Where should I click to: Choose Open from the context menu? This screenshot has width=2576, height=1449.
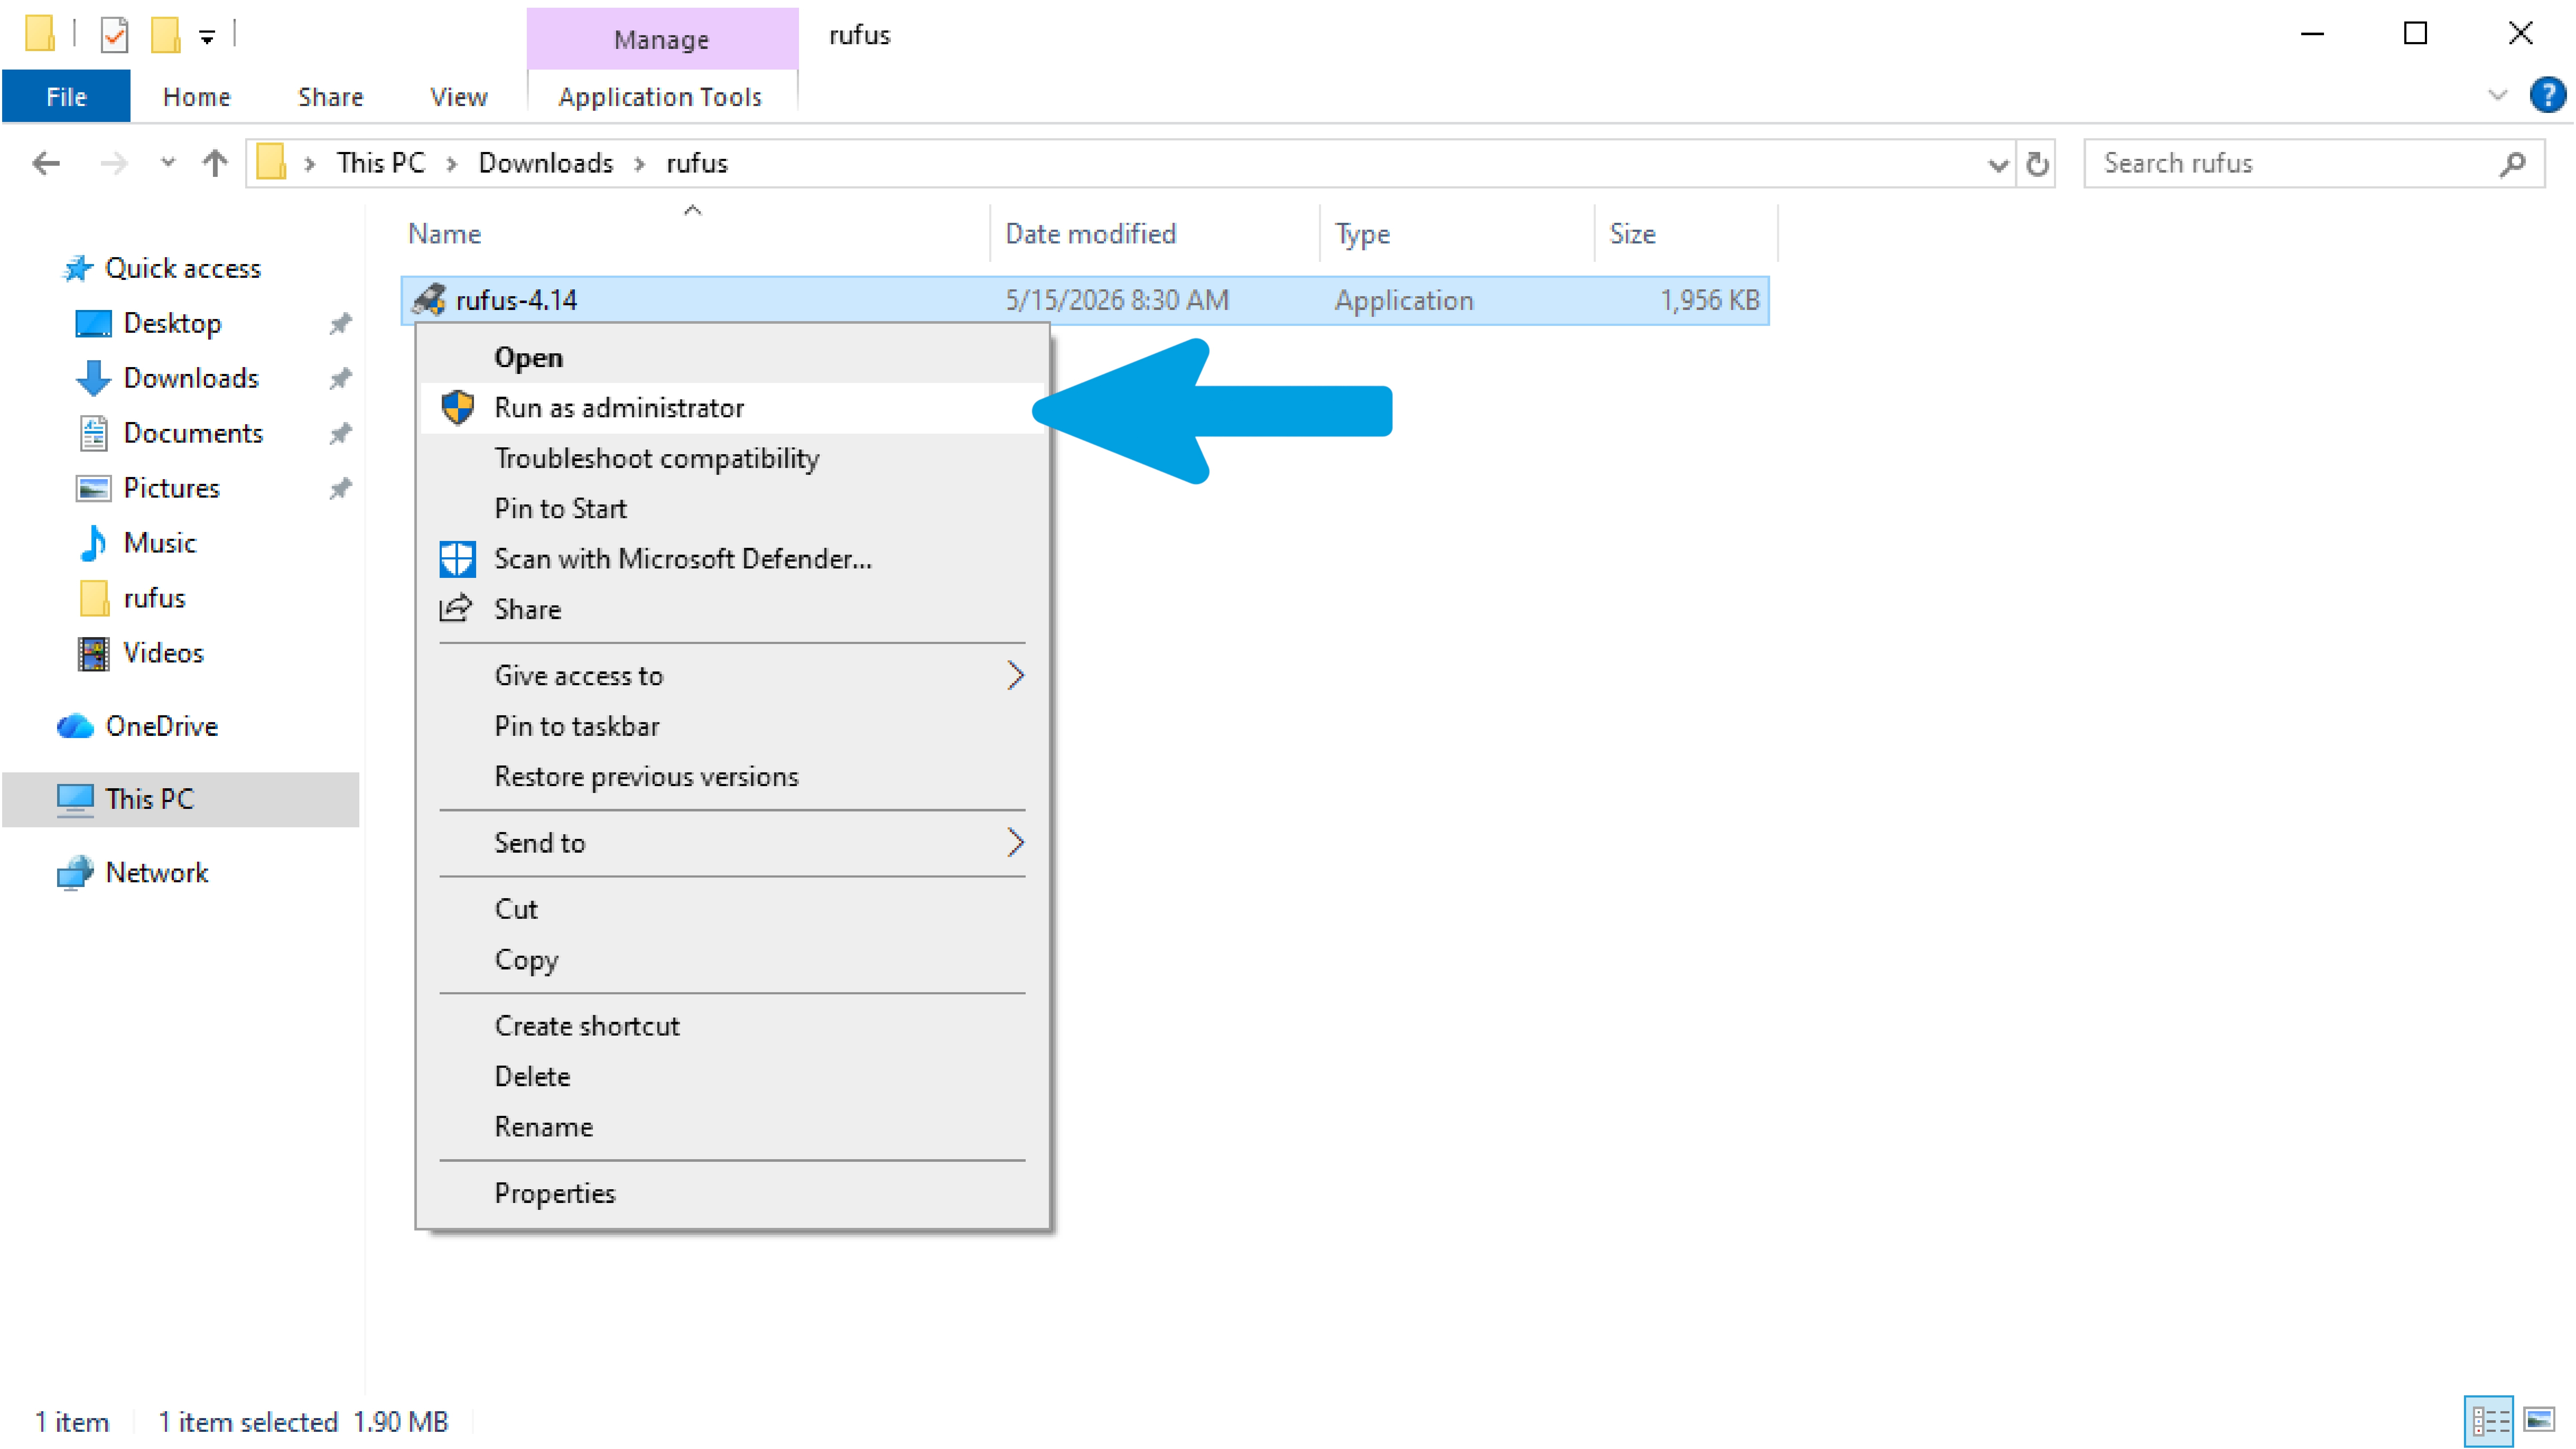pos(732,358)
